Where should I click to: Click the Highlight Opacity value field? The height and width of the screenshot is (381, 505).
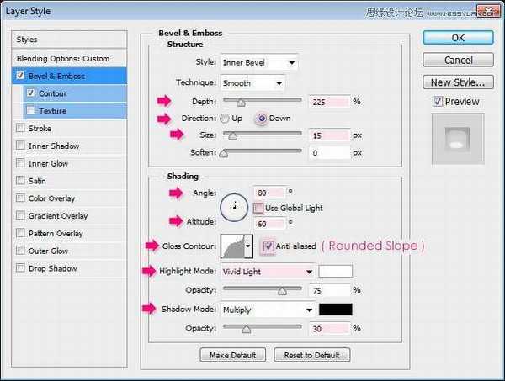329,290
